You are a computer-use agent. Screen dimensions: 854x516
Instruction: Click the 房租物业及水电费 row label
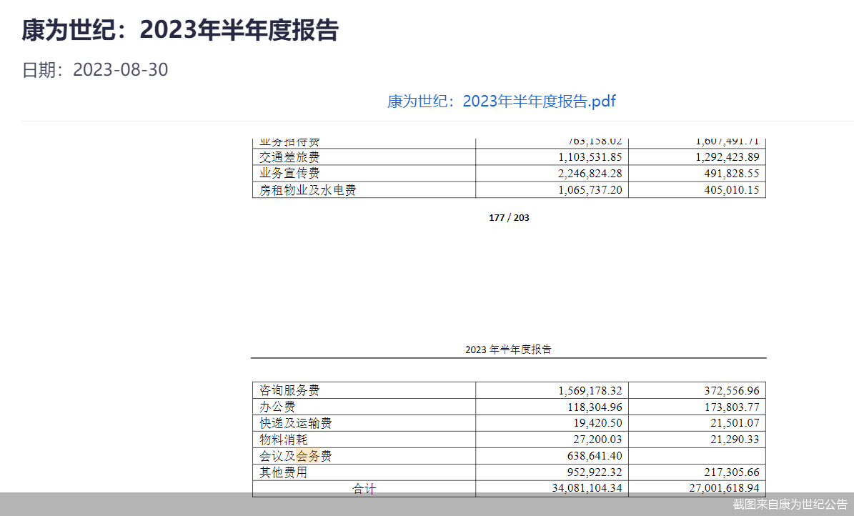click(308, 189)
